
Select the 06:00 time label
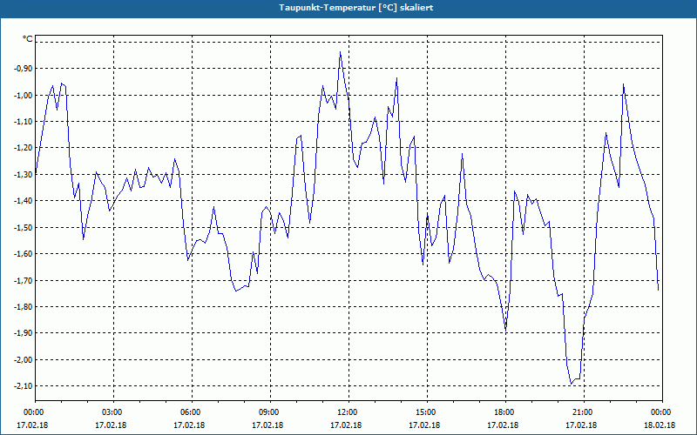point(189,412)
